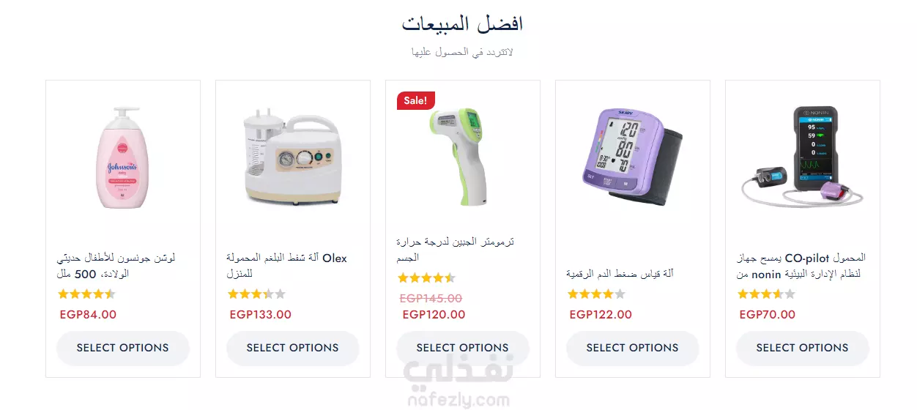Select options for blood pressure monitor EGP122.00
This screenshot has width=917, height=410.
tap(633, 348)
